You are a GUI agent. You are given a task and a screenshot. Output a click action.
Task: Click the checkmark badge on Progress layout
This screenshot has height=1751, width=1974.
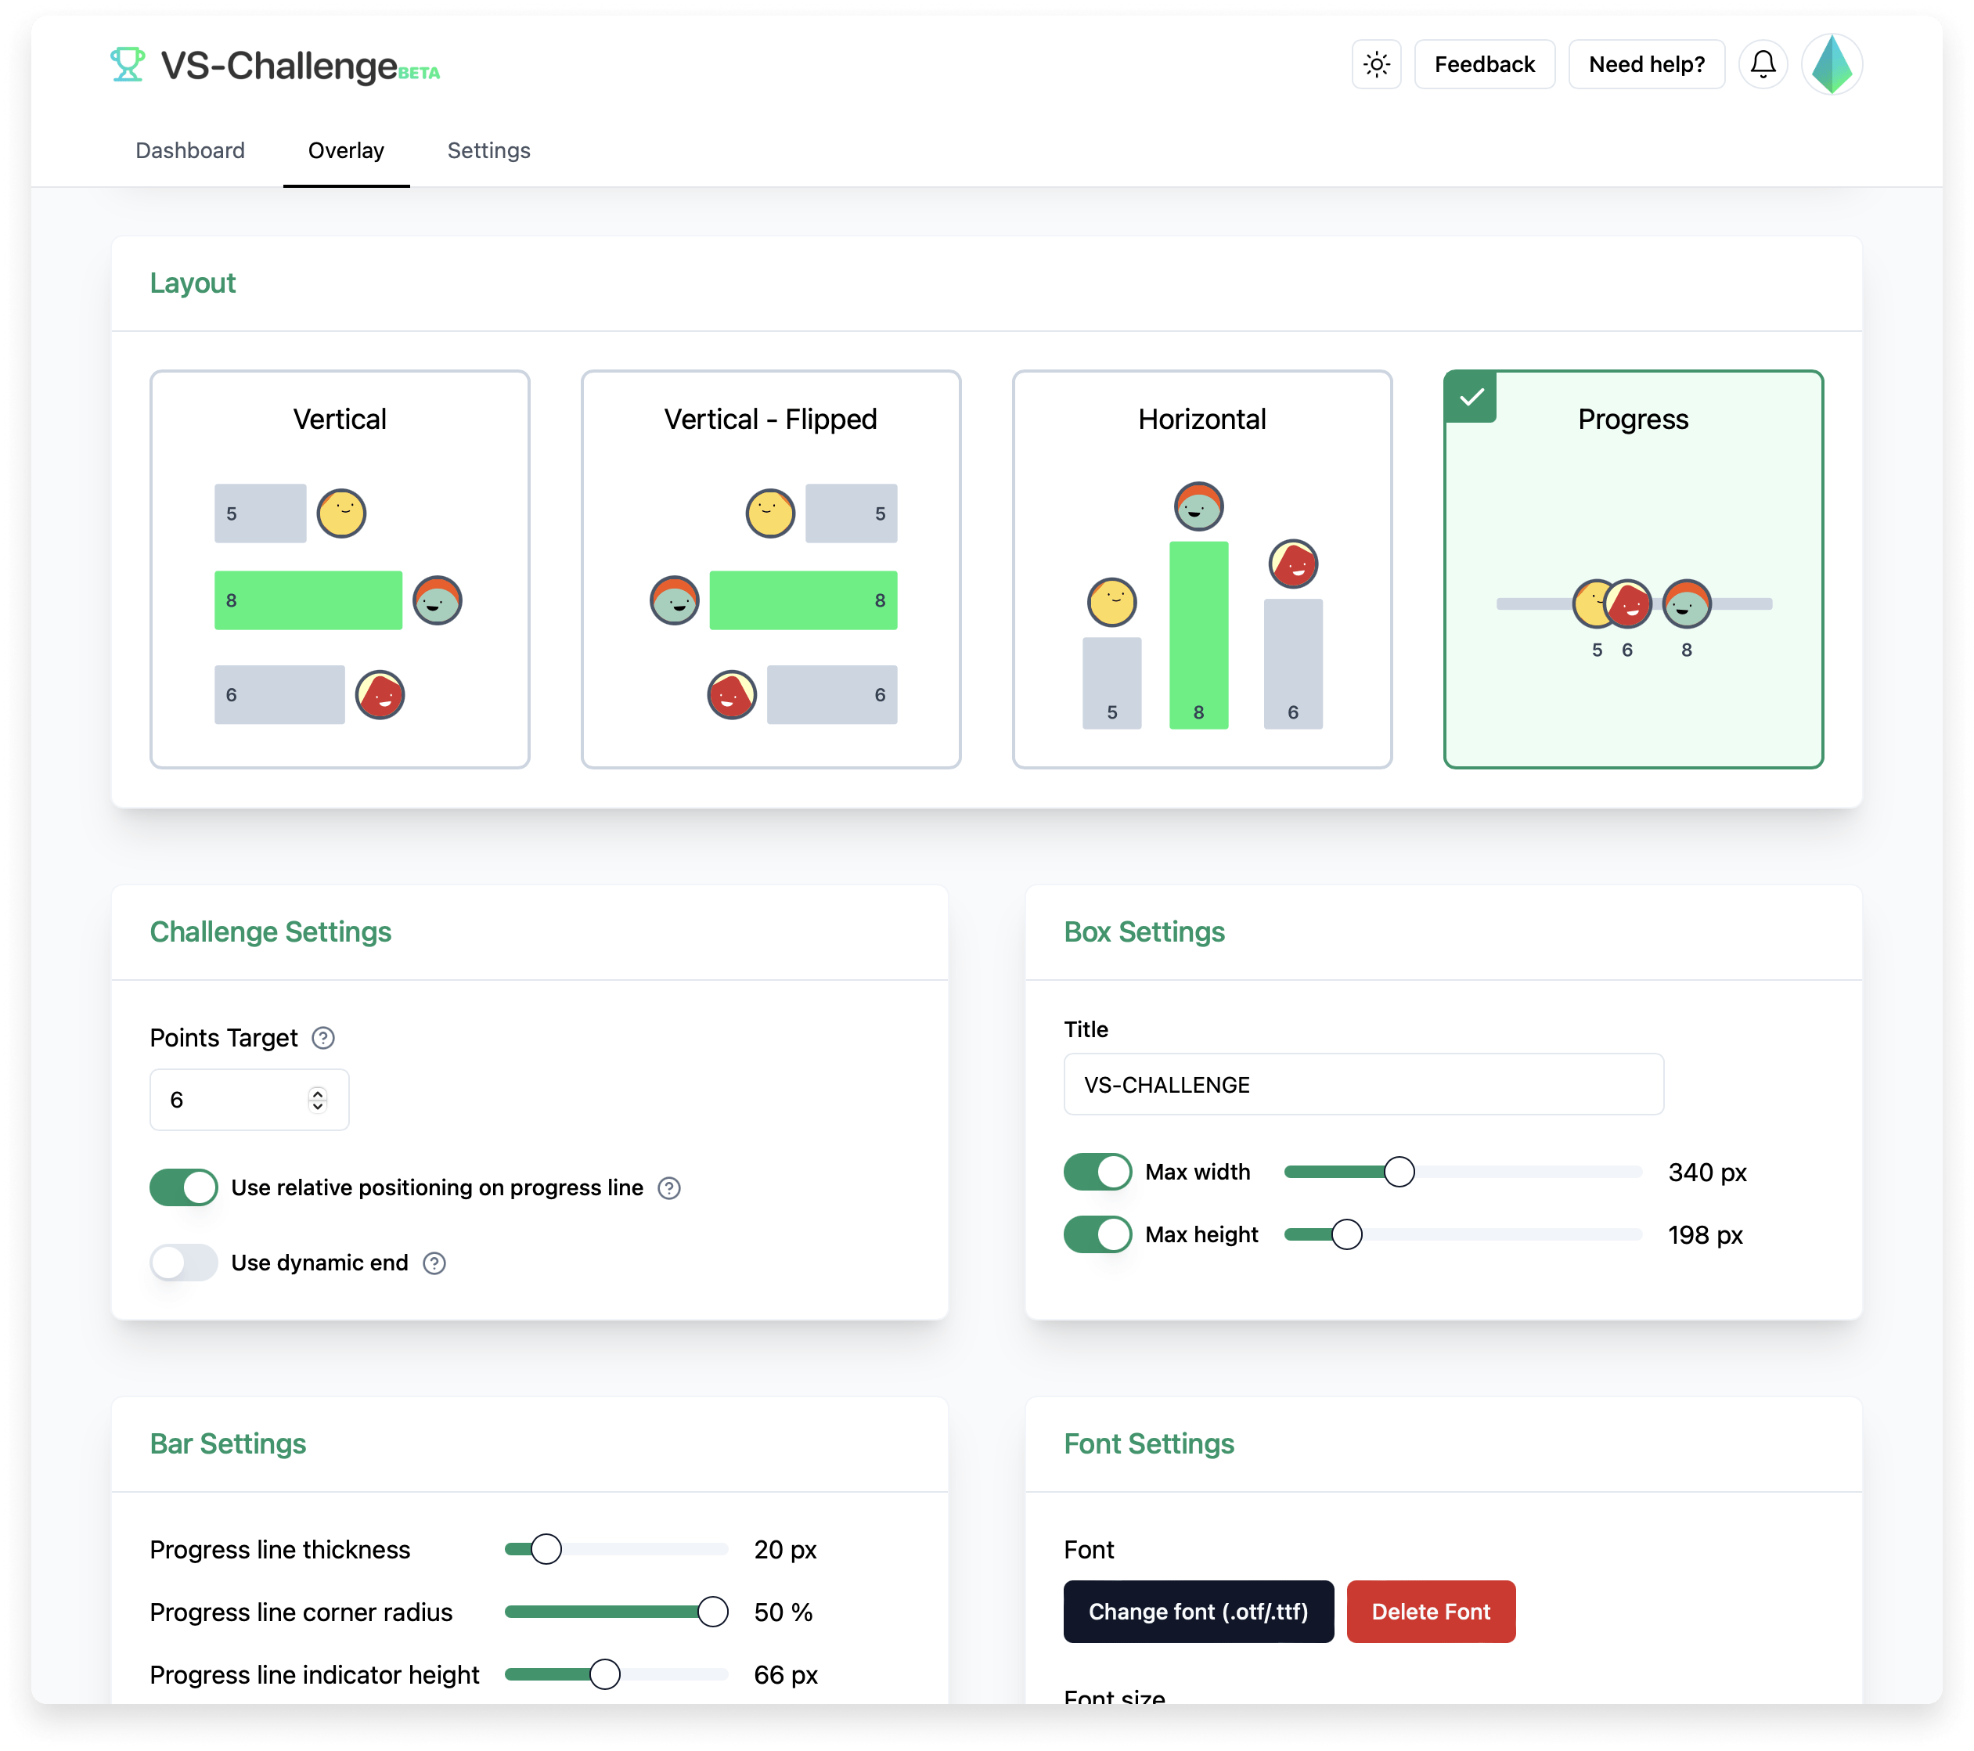pyautogui.click(x=1471, y=397)
